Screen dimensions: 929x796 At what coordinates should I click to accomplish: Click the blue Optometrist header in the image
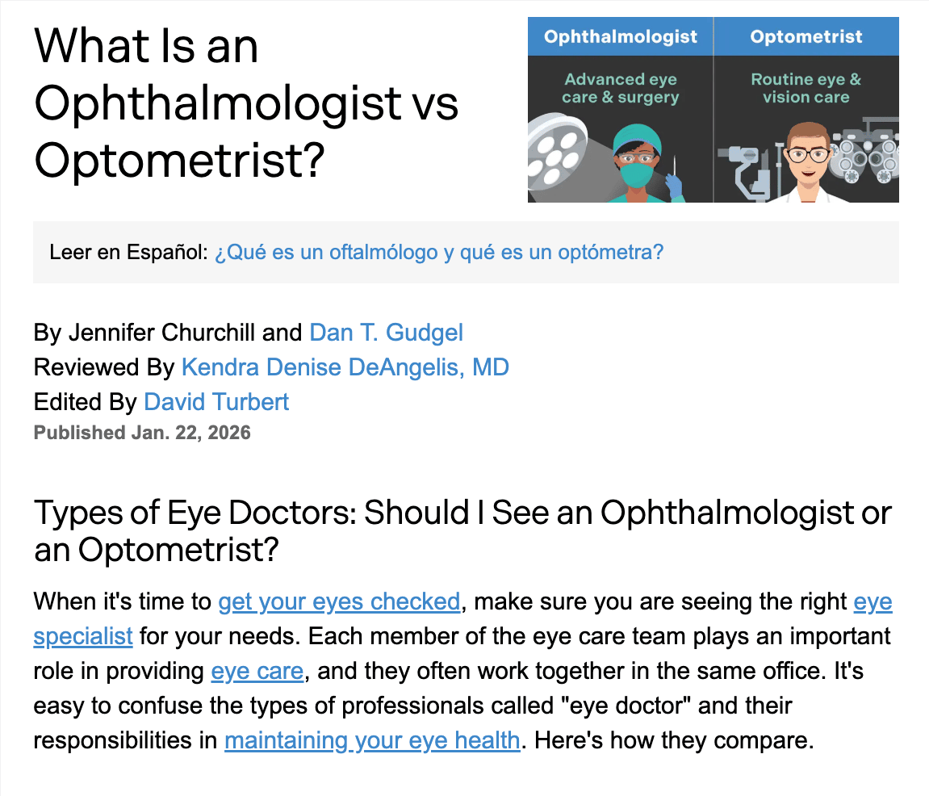[806, 37]
